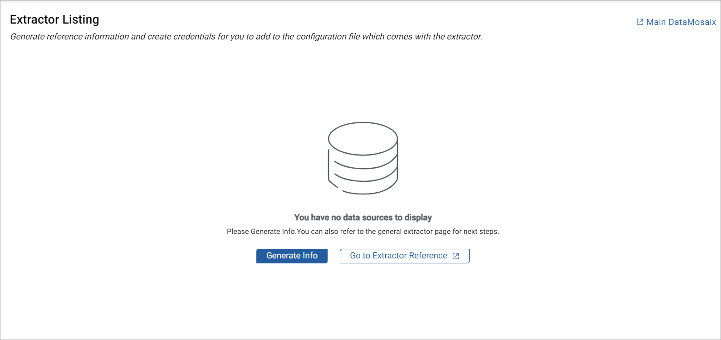Select the top disk of the database illustration
Viewport: 721px width, 340px height.
point(363,138)
